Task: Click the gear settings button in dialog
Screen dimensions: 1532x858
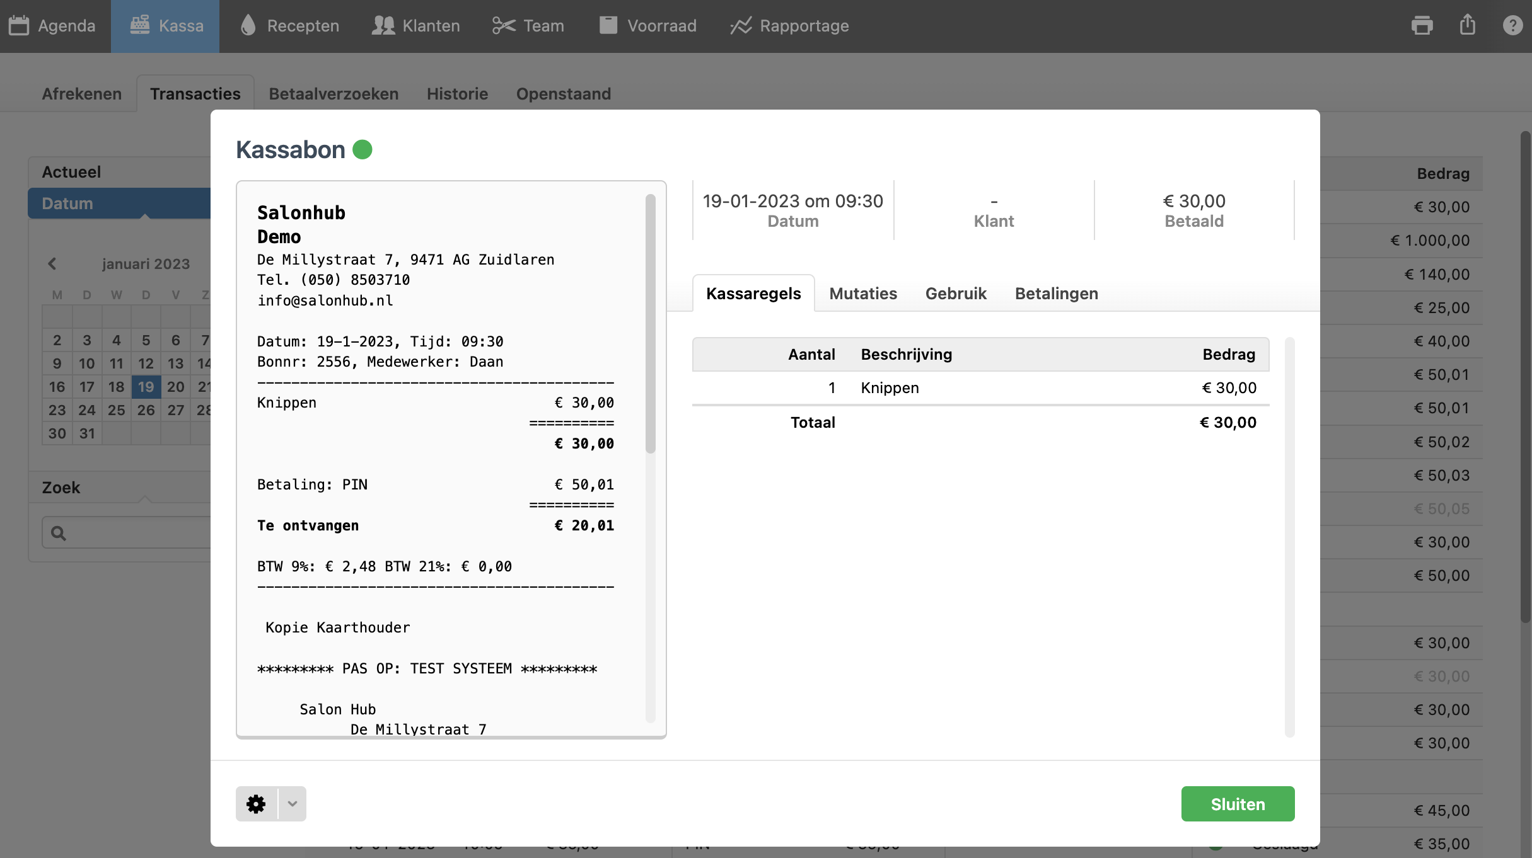Action: (x=256, y=804)
